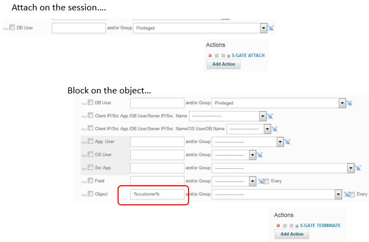Expand the S-GATE TERMINATE action plus icon
This screenshot has height=242, width=369.
tap(296, 225)
